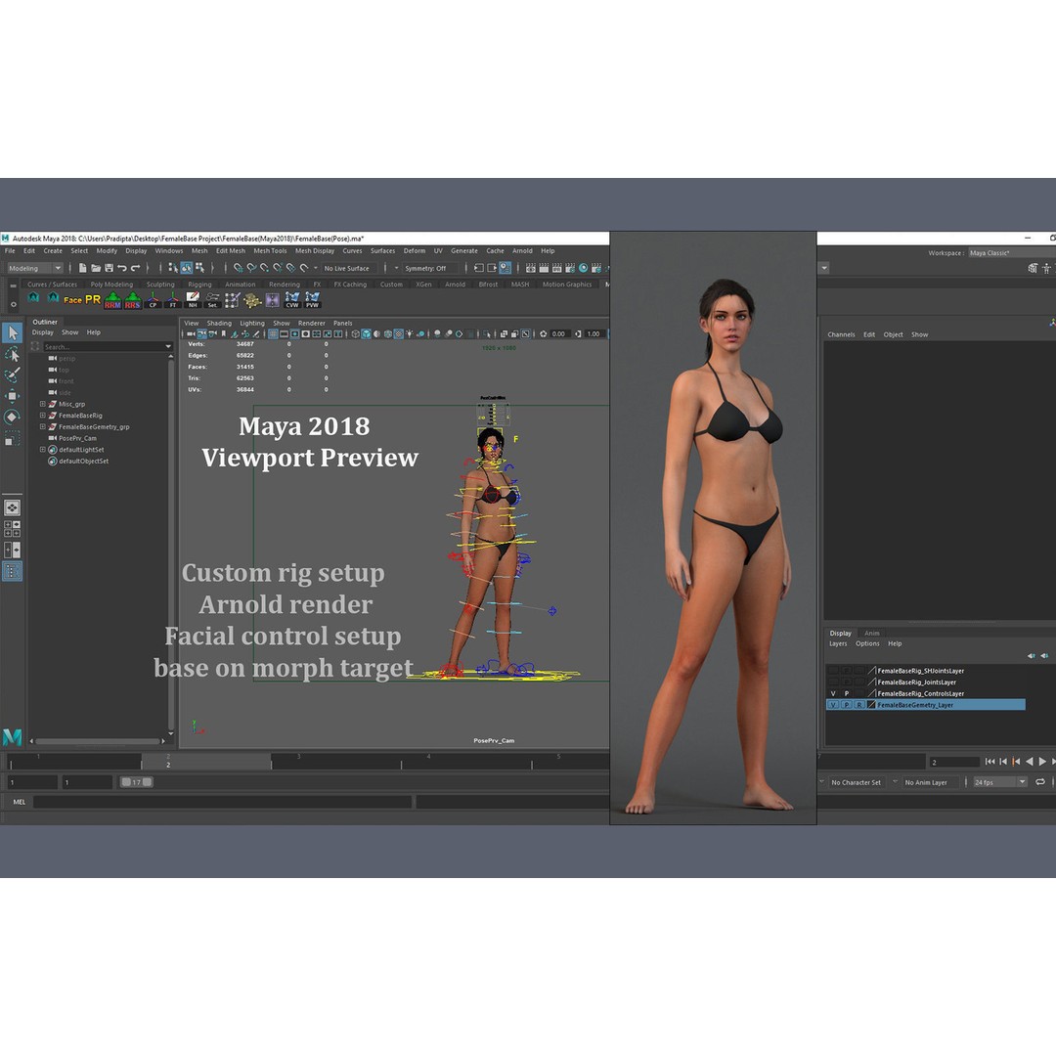Switch to single perspective pane layout
This screenshot has height=1056, width=1056.
click(13, 507)
